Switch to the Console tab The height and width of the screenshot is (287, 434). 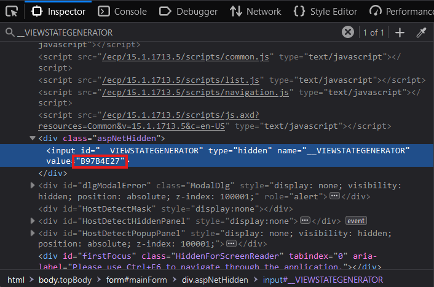click(x=122, y=11)
